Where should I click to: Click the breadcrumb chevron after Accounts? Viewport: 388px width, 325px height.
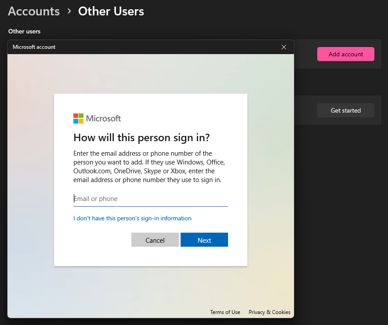point(69,11)
